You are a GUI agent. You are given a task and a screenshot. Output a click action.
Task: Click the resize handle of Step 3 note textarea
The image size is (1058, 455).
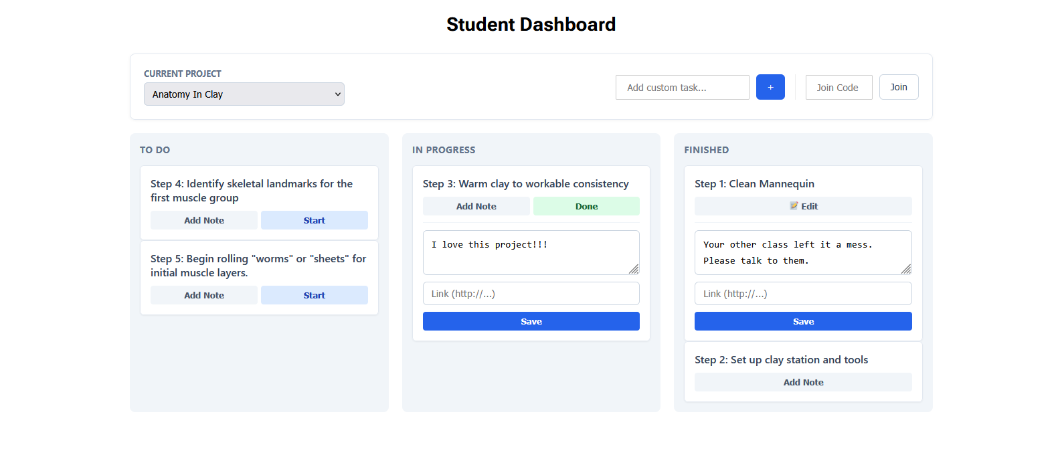pyautogui.click(x=634, y=269)
